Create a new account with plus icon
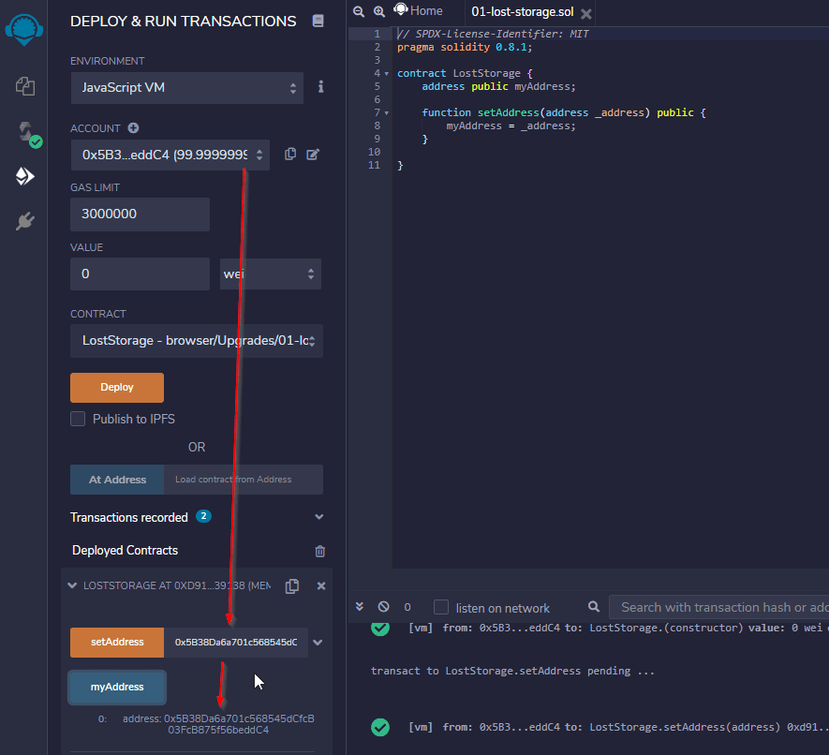829x755 pixels. pos(133,128)
